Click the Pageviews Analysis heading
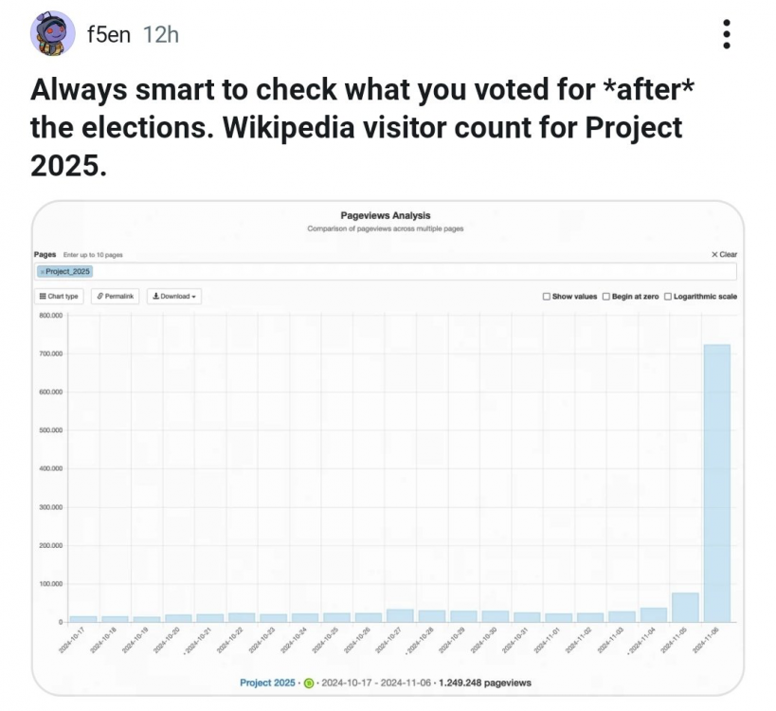This screenshot has height=711, width=776. pos(385,215)
